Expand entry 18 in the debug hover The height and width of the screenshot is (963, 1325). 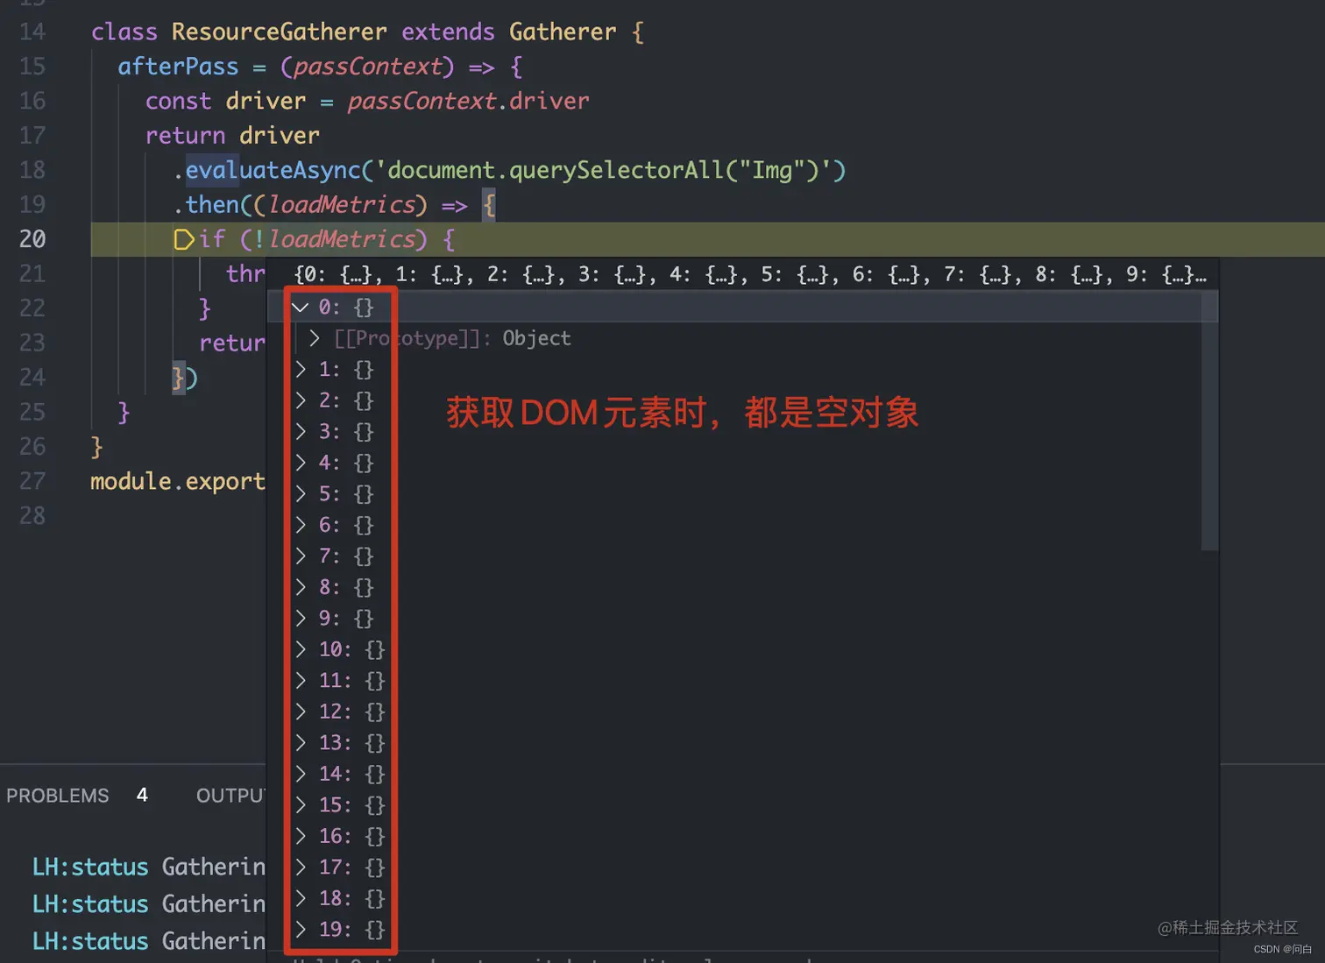point(301,898)
